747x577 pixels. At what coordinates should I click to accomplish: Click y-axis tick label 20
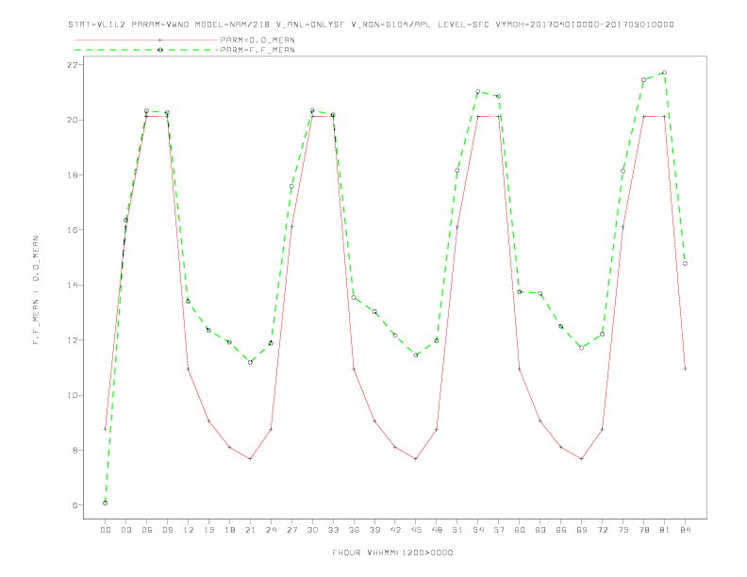click(x=73, y=120)
